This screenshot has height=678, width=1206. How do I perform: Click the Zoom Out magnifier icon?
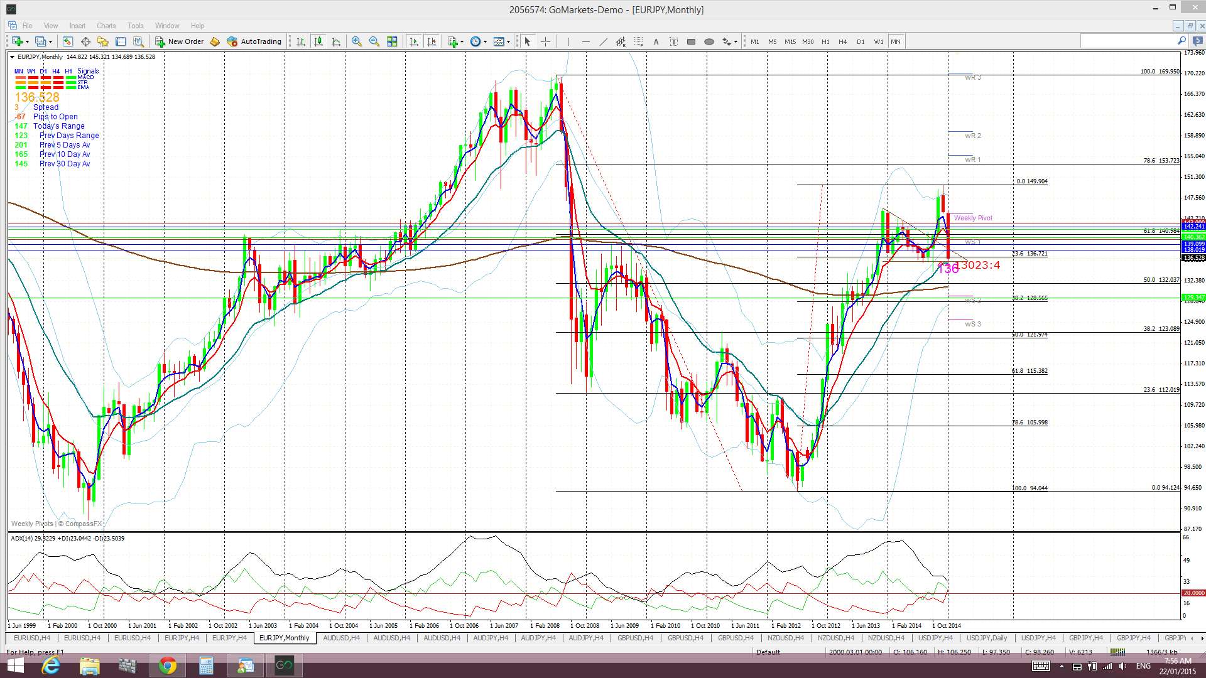coord(374,41)
